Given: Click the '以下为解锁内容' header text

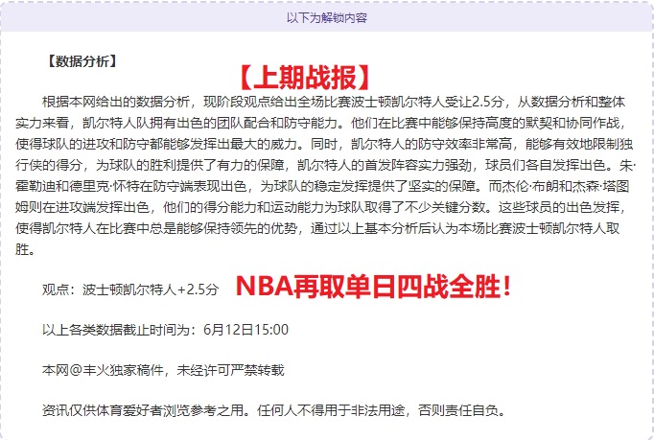Looking at the screenshot, I should [327, 18].
